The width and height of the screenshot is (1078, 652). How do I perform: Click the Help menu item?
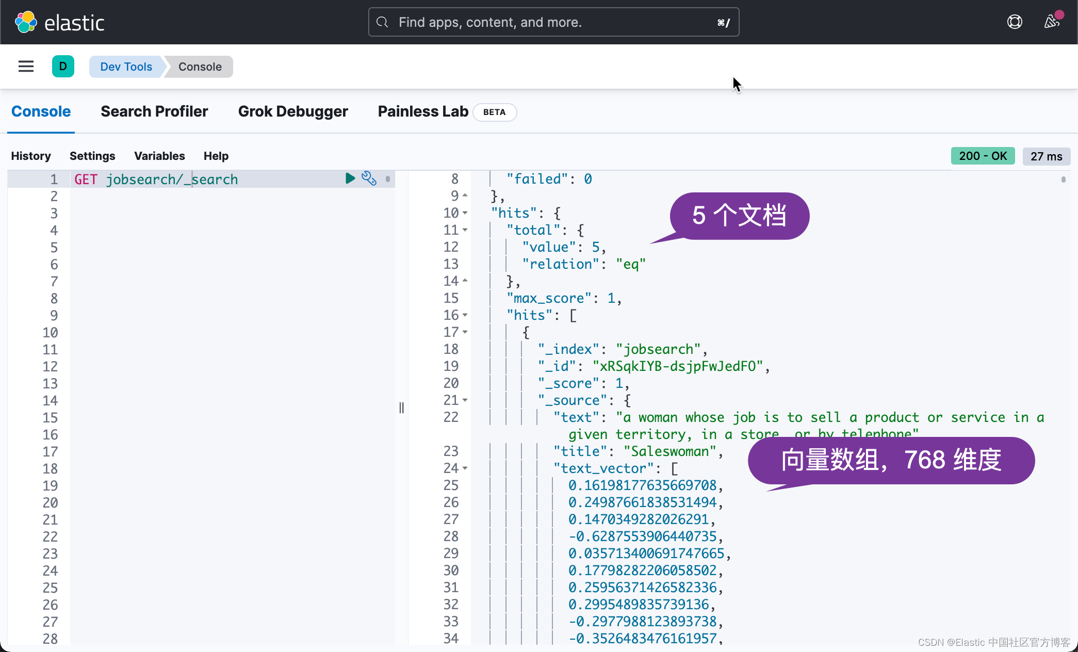point(216,155)
